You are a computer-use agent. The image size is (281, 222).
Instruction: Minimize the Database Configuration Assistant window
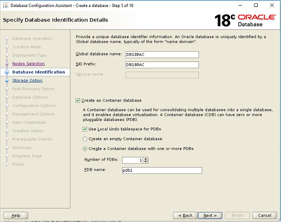point(240,6)
